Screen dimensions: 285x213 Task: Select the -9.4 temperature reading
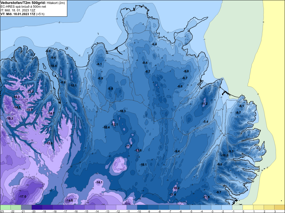177,151
